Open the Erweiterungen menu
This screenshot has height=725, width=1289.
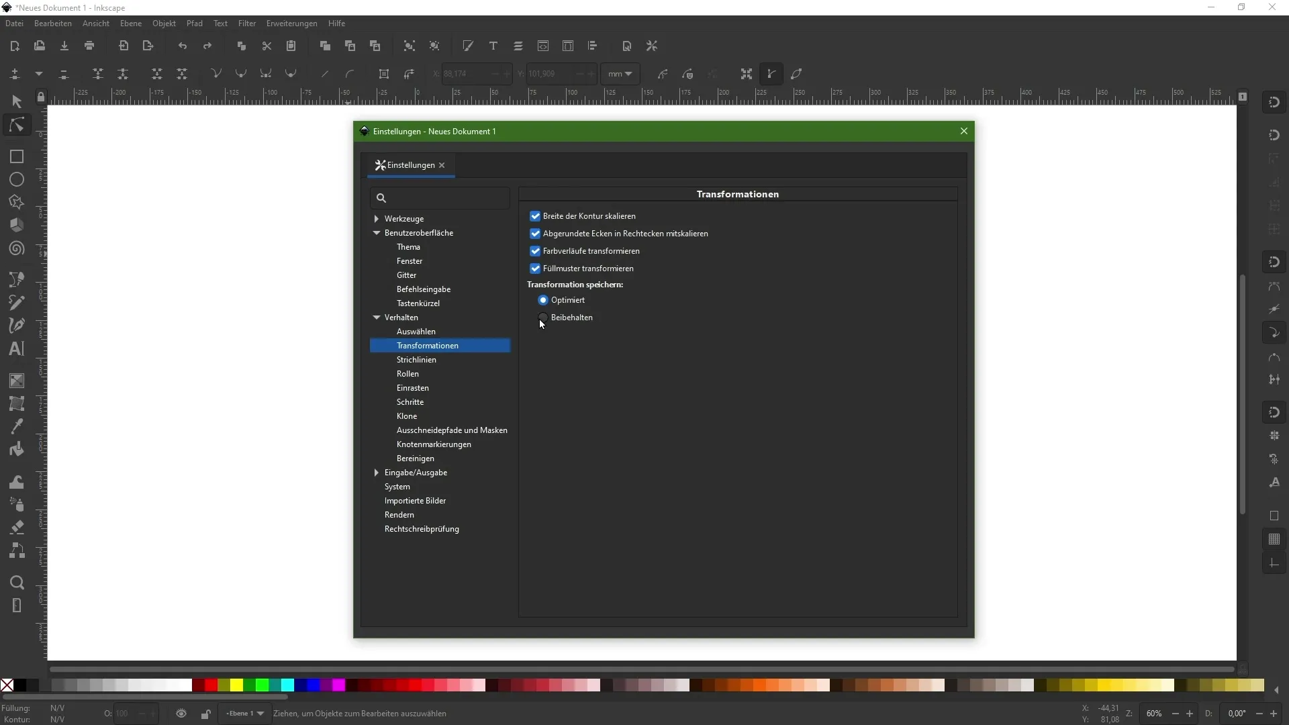point(291,23)
